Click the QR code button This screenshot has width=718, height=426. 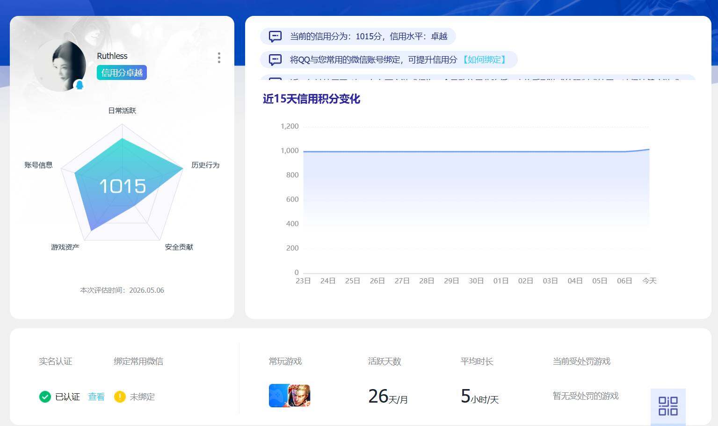point(668,406)
